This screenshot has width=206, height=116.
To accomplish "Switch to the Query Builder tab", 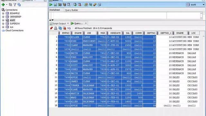I will point(71,10).
